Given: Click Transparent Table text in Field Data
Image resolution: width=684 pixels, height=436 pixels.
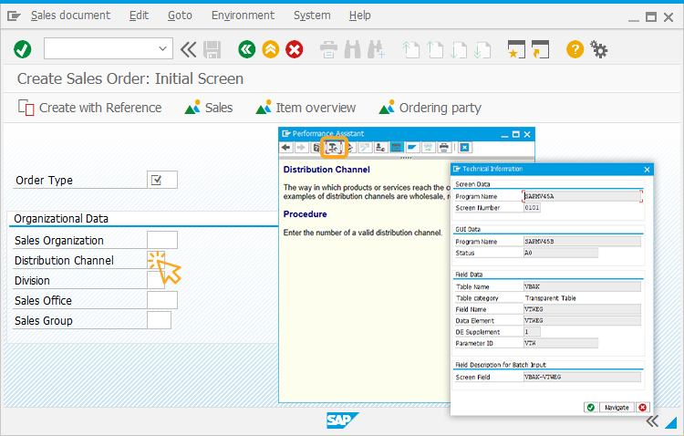Looking at the screenshot, I should tap(551, 298).
